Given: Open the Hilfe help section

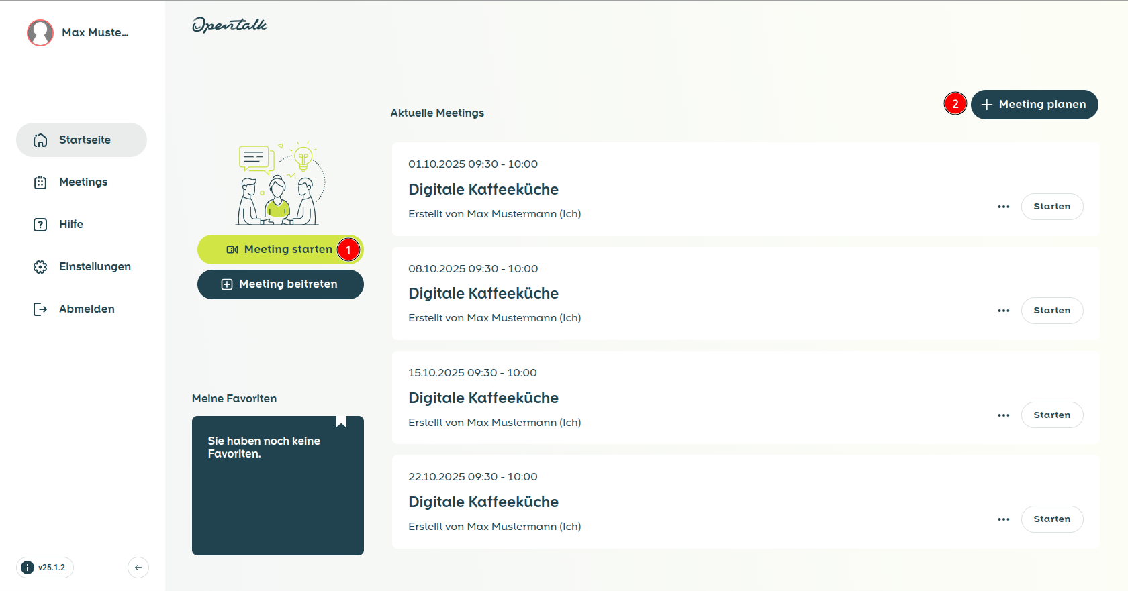Looking at the screenshot, I should (70, 224).
